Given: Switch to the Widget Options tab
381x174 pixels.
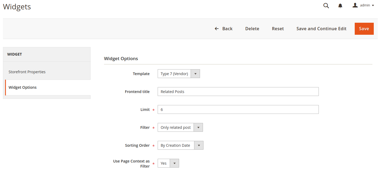Looking at the screenshot, I should pos(23,87).
